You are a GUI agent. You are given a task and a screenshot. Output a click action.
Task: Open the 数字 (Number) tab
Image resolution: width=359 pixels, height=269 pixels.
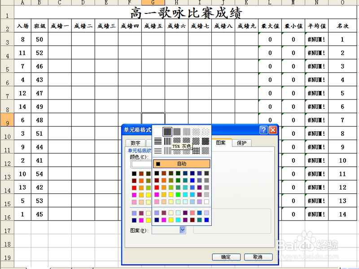(x=136, y=143)
